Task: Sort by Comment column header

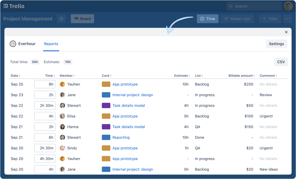Action: [x=268, y=76]
